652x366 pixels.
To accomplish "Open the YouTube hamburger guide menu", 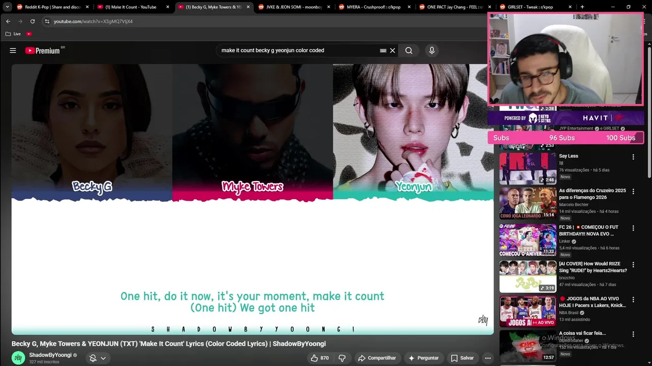I will [x=13, y=50].
